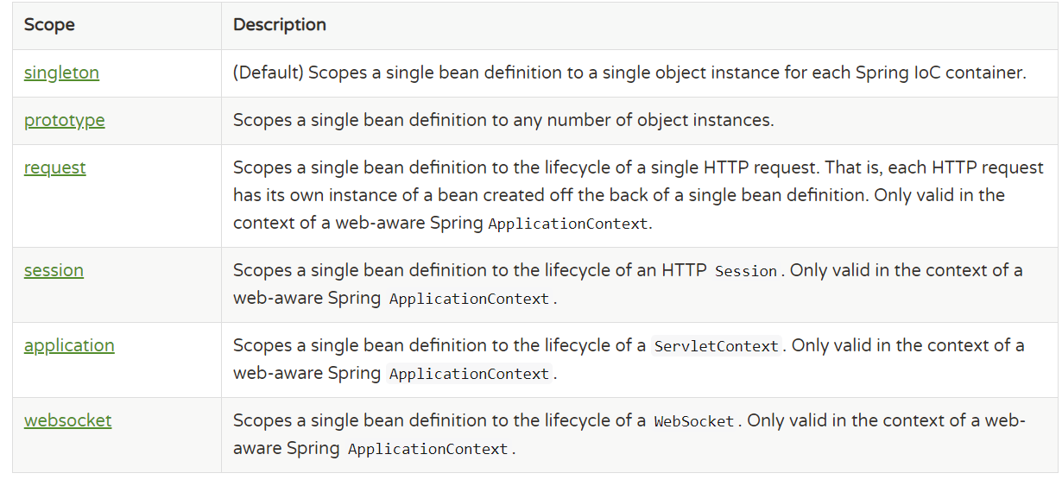The width and height of the screenshot is (1062, 486).
Task: Click the ServletContext code term
Action: [716, 346]
